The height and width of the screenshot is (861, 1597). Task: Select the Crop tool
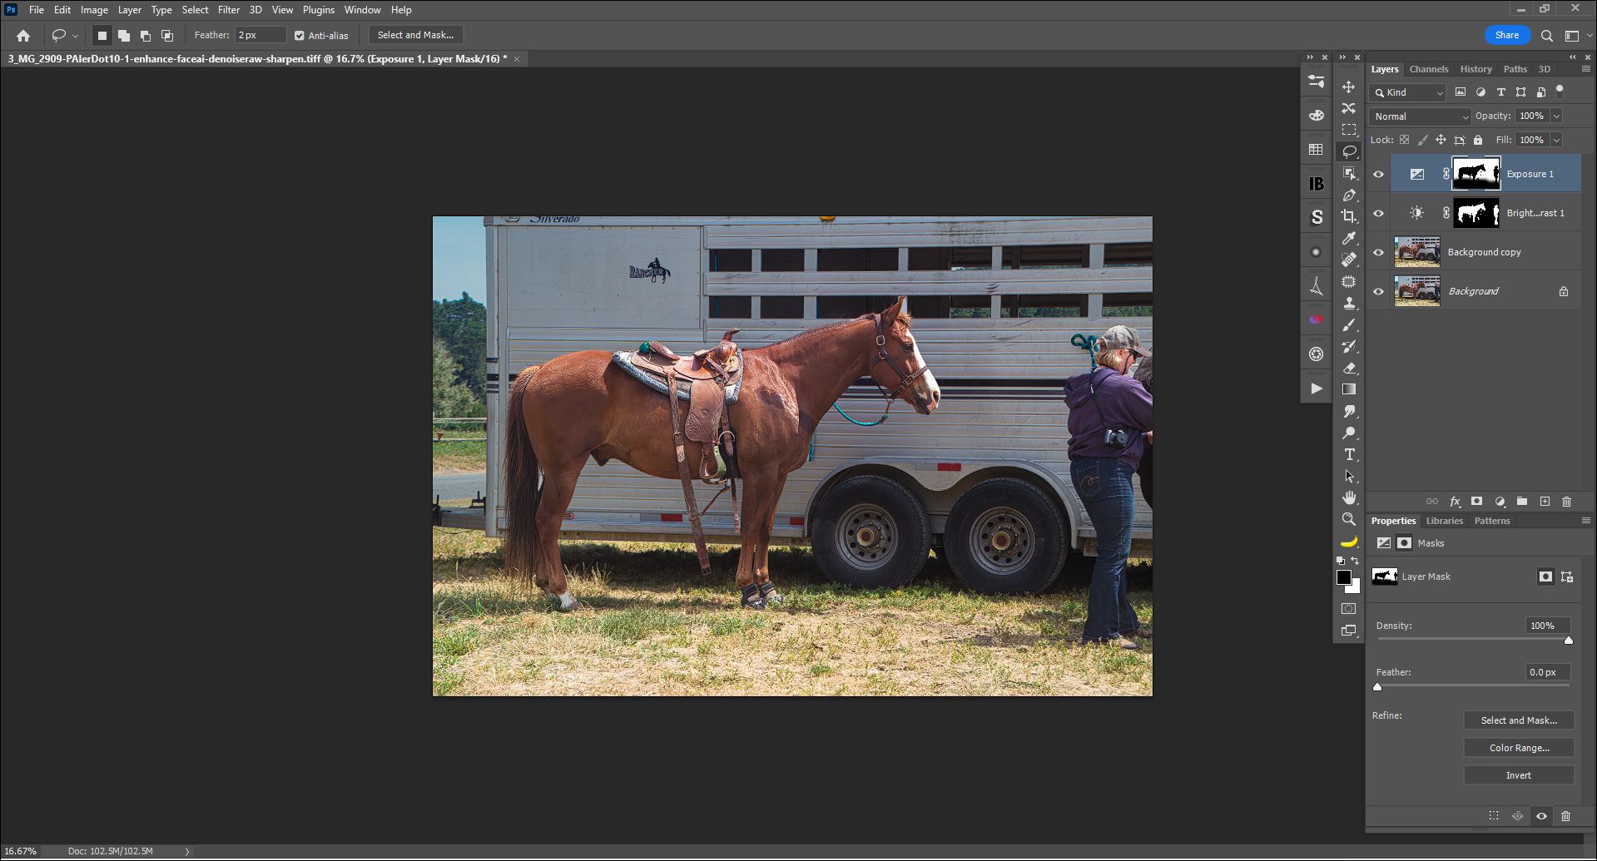coord(1348,216)
